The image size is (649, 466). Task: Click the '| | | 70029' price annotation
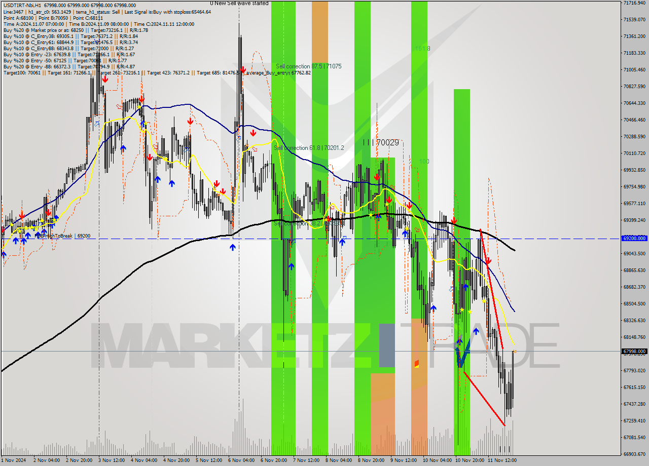381,143
